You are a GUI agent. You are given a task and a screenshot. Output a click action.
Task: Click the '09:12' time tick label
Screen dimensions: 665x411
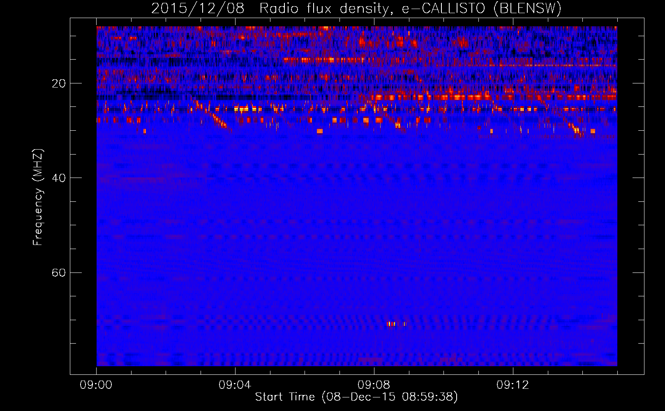click(513, 385)
